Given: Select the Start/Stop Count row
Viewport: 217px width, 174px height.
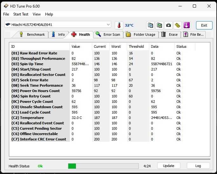Looking at the screenshot, I should click(103, 69).
